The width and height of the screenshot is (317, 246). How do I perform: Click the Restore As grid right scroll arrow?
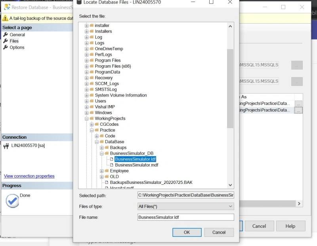(x=299, y=204)
